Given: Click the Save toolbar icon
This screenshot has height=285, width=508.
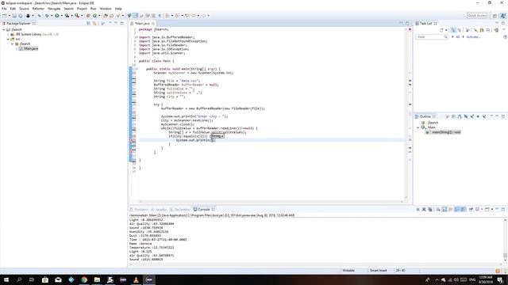Looking at the screenshot, I should click(14, 16).
